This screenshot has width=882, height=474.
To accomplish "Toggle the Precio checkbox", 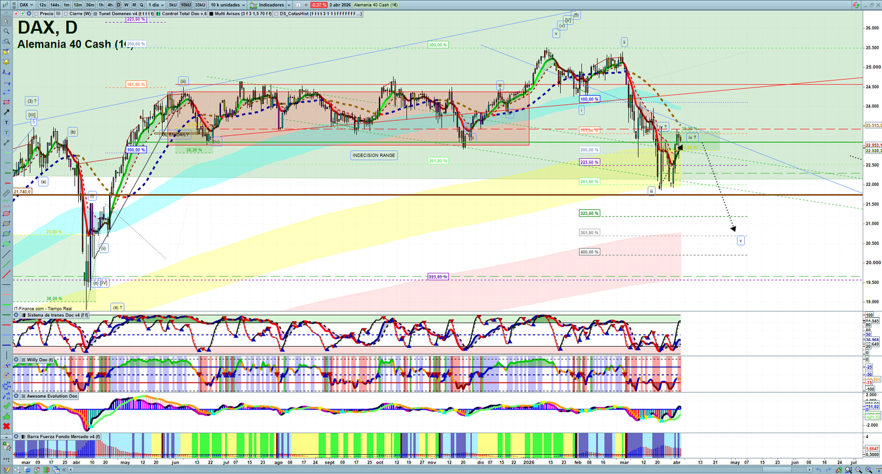I will 37,14.
